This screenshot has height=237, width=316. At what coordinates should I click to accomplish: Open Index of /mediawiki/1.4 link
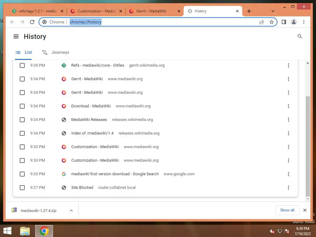point(92,133)
